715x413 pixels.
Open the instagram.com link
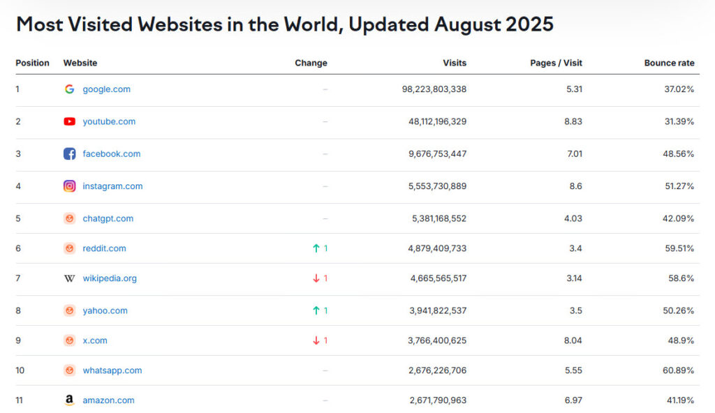click(112, 186)
